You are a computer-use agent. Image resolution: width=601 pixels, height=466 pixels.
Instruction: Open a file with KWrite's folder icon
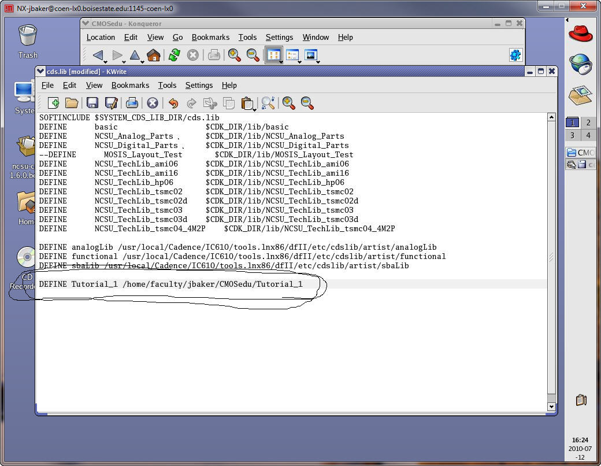72,103
